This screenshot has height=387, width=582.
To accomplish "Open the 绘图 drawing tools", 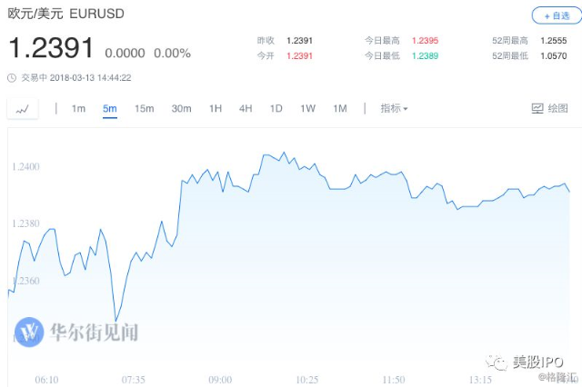I will pos(549,109).
